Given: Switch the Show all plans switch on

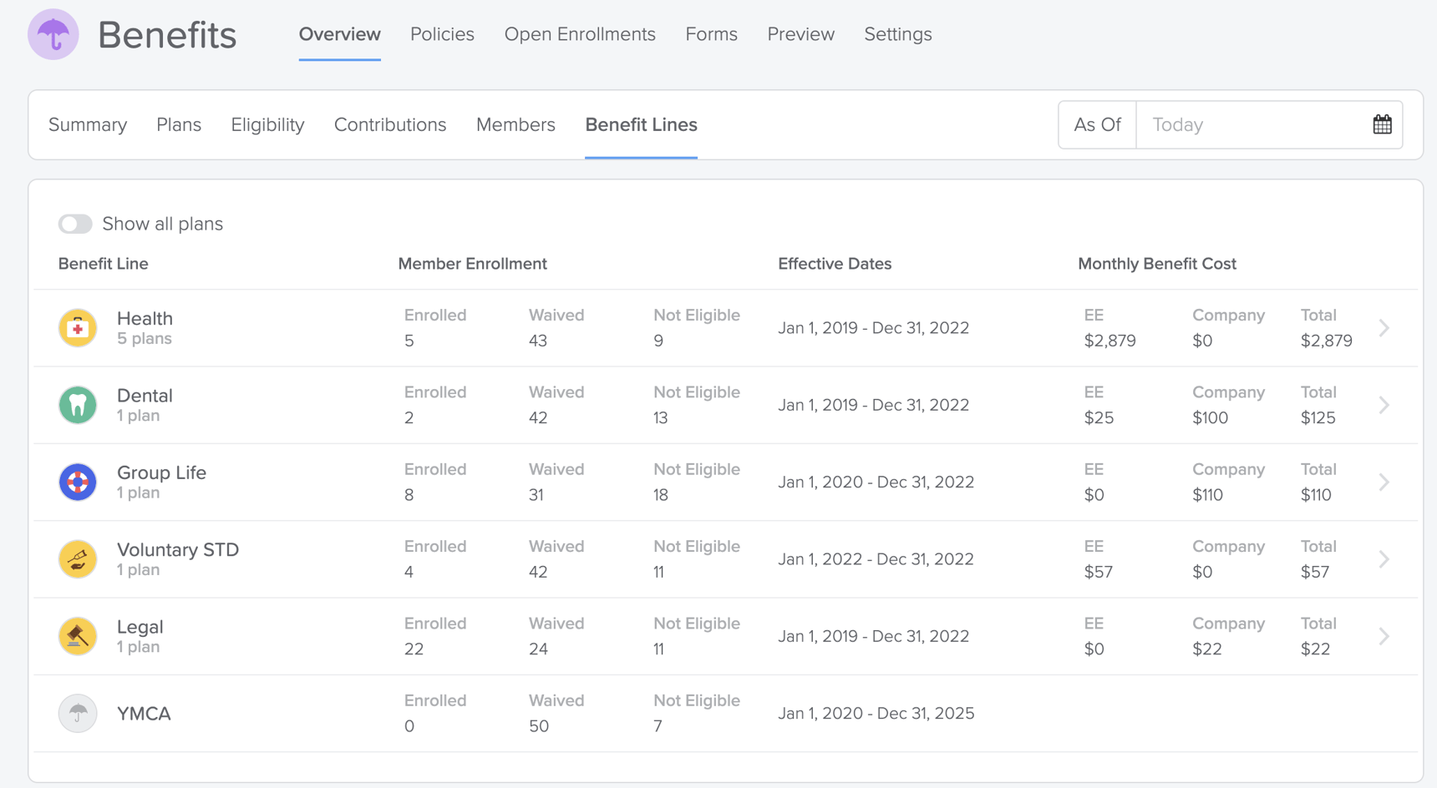Looking at the screenshot, I should [75, 224].
